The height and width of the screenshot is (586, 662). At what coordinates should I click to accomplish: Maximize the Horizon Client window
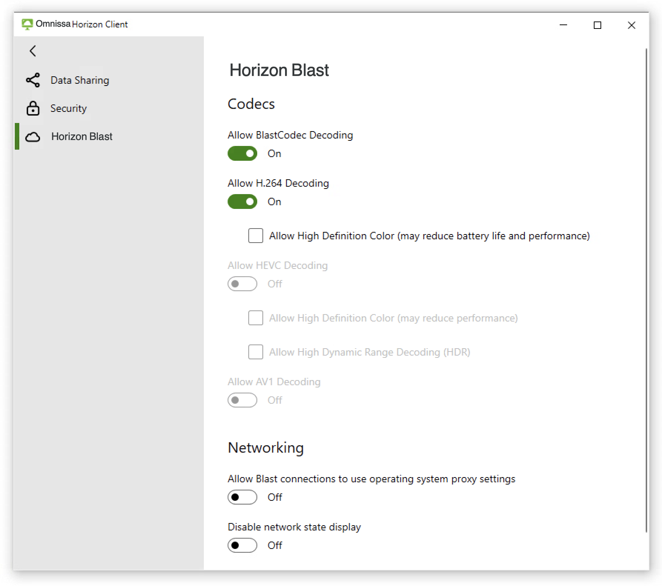(598, 25)
